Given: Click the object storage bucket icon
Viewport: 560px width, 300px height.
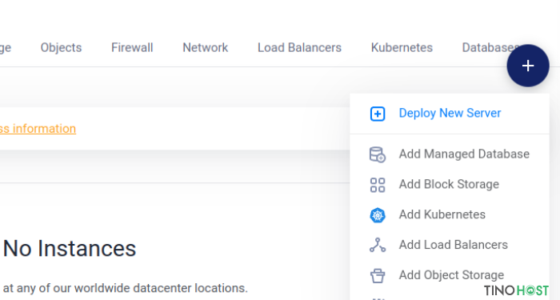Looking at the screenshot, I should (378, 275).
